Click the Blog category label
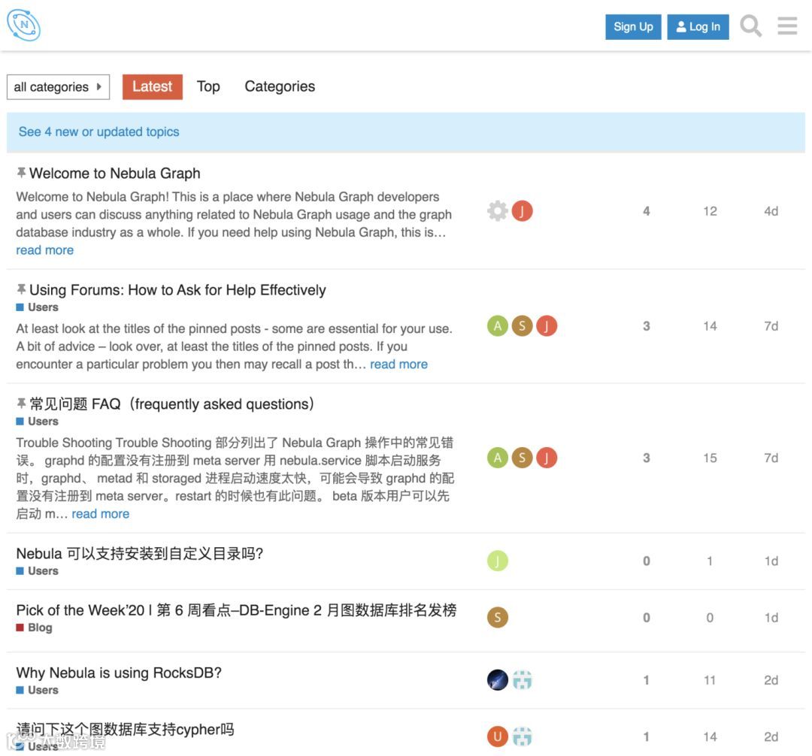 pos(34,627)
